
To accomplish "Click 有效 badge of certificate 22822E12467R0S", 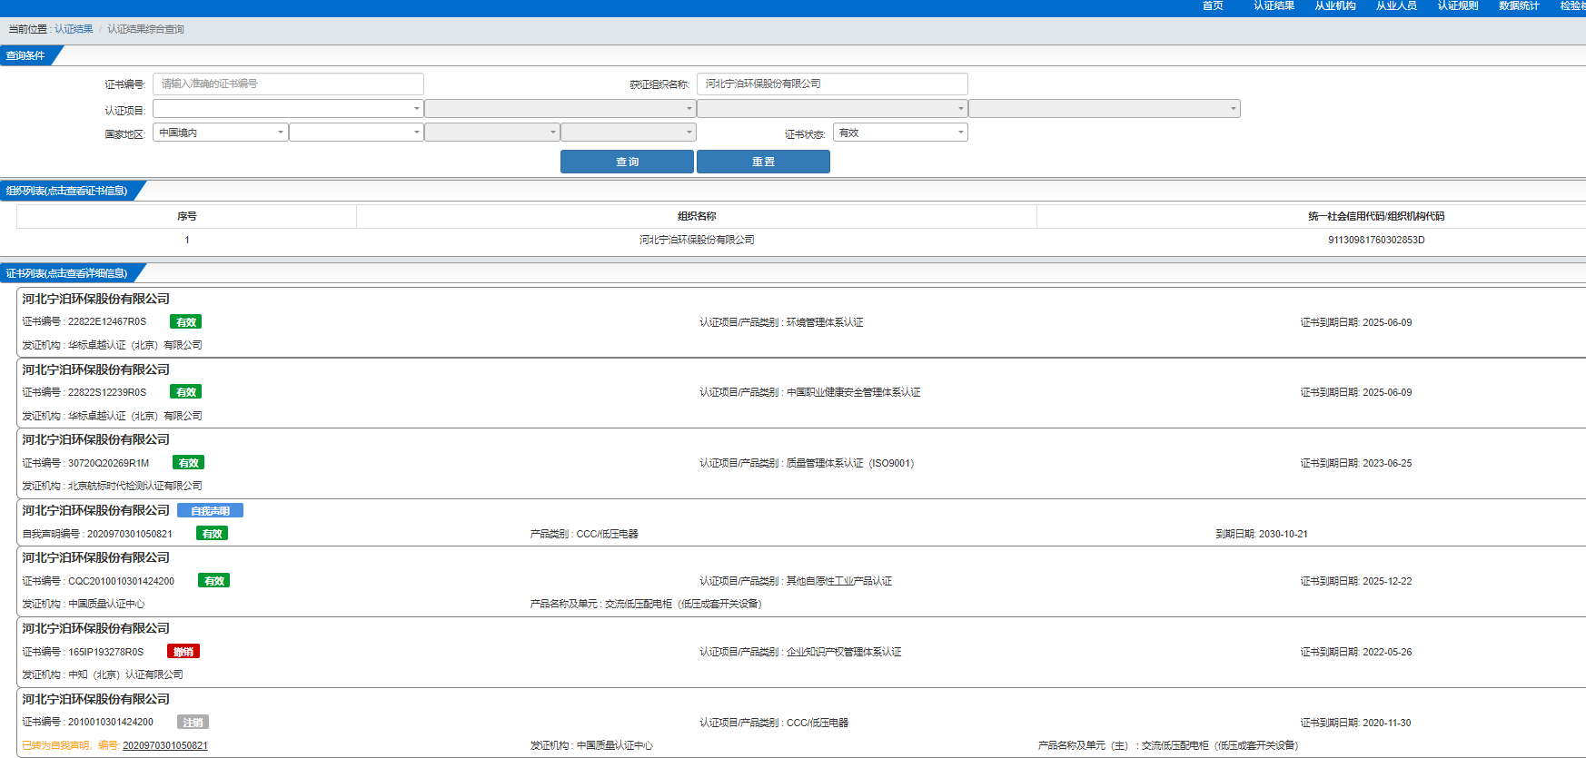I will pyautogui.click(x=185, y=321).
